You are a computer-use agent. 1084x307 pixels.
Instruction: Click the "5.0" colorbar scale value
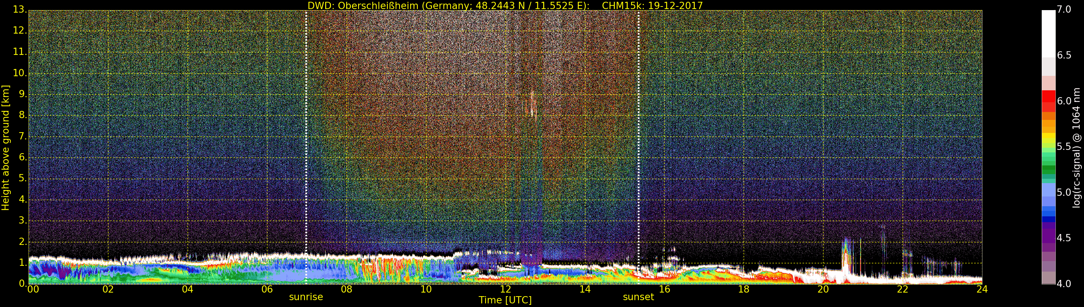click(1063, 192)
